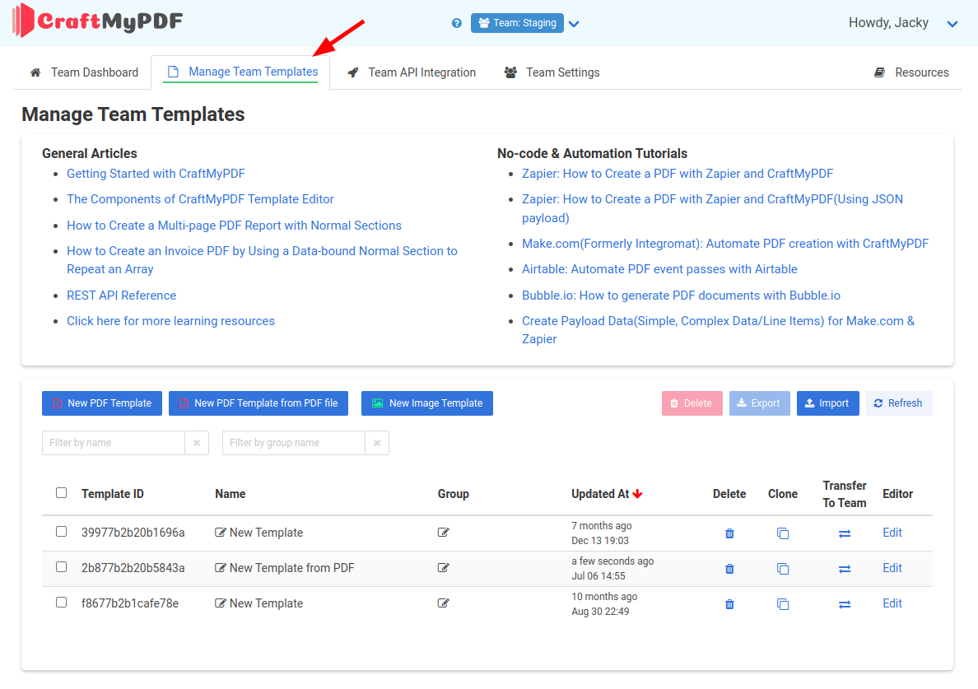The height and width of the screenshot is (689, 978).
Task: Click the CraftMyPDF logo
Action: pyautogui.click(x=98, y=21)
